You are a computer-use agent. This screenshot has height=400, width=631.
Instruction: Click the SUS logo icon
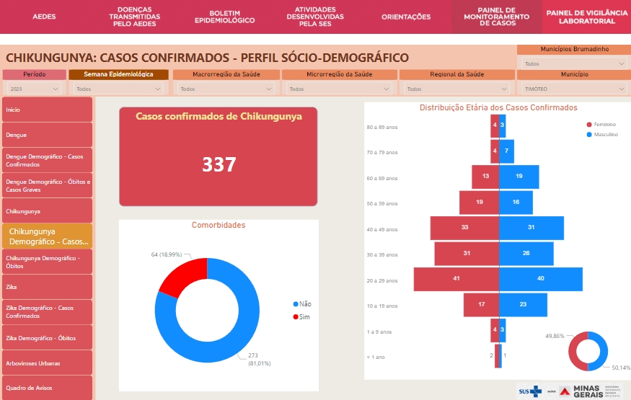[530, 391]
